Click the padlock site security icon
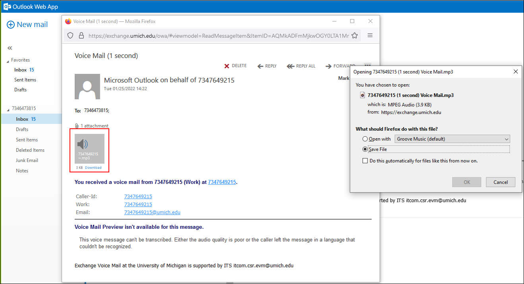 pyautogui.click(x=81, y=35)
